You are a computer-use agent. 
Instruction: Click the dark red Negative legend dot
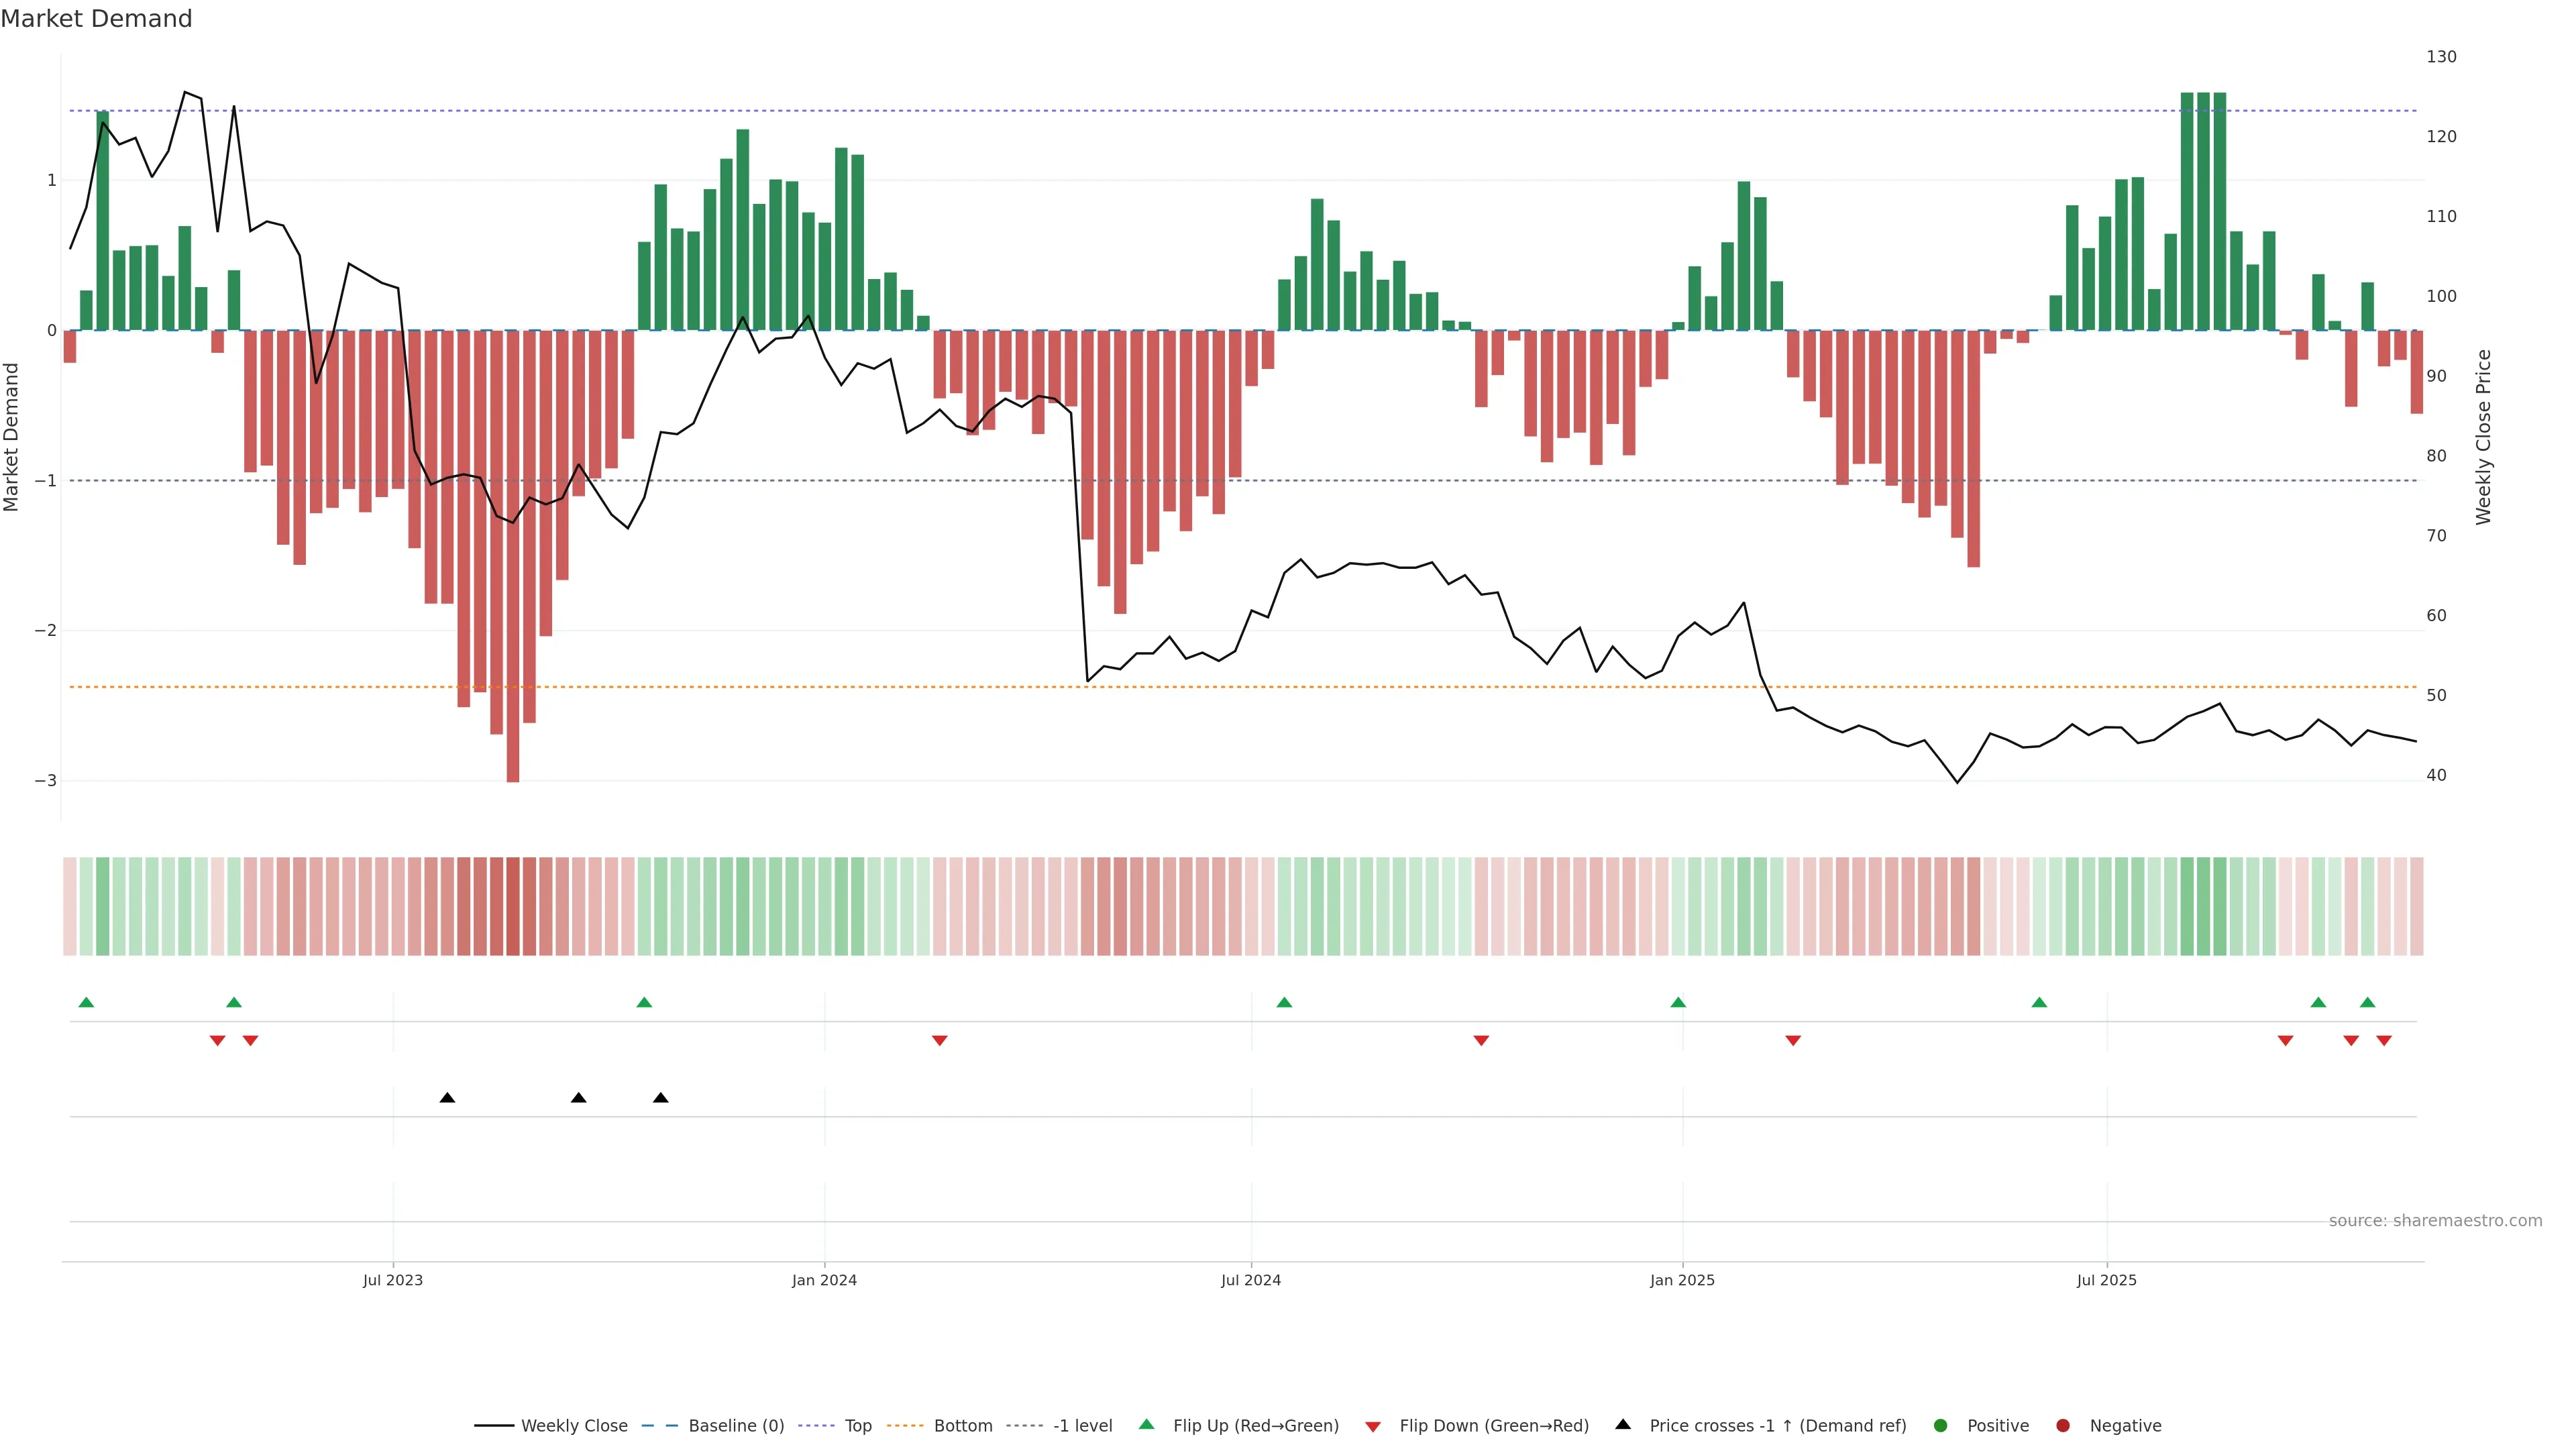click(2063, 1425)
